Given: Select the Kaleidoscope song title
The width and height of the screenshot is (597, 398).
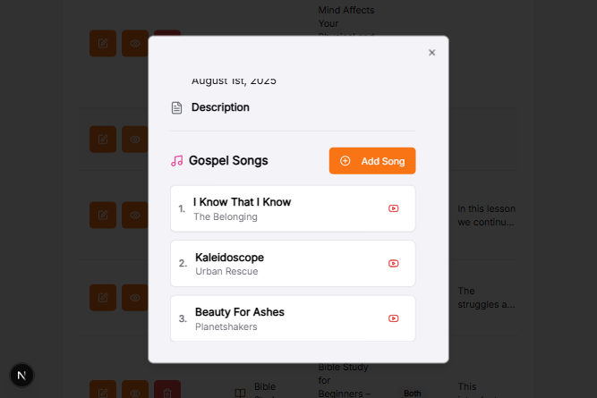Looking at the screenshot, I should click(x=230, y=258).
